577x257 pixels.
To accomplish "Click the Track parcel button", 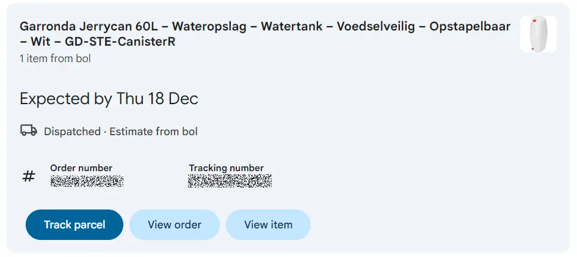I will click(74, 225).
